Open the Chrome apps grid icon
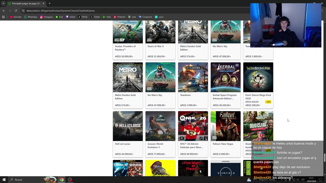The width and height of the screenshot is (326, 183). pyautogui.click(x=3, y=17)
